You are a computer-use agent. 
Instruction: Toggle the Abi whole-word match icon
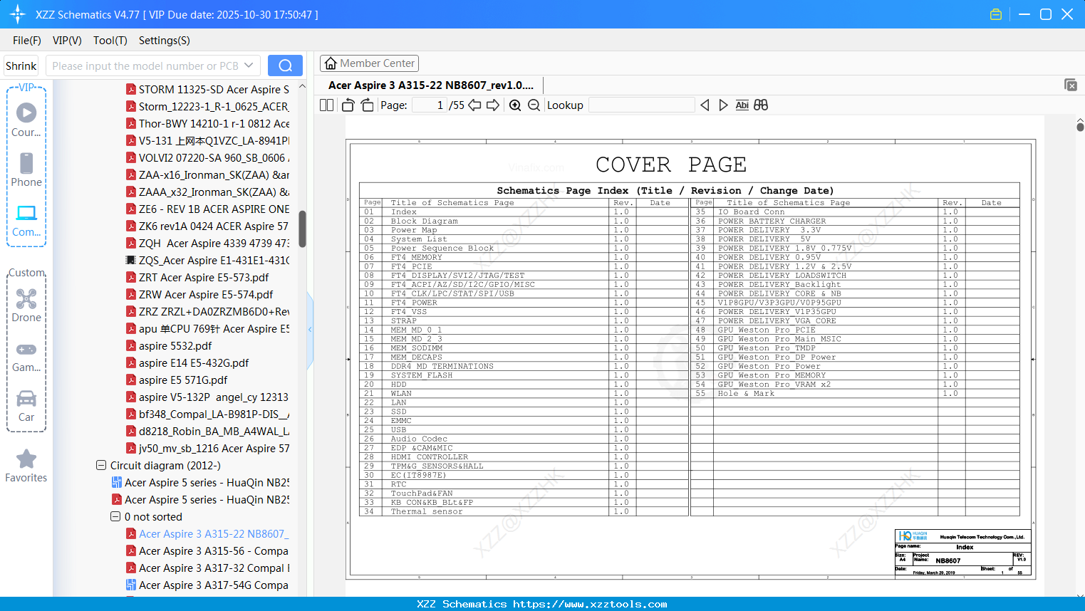pos(742,105)
